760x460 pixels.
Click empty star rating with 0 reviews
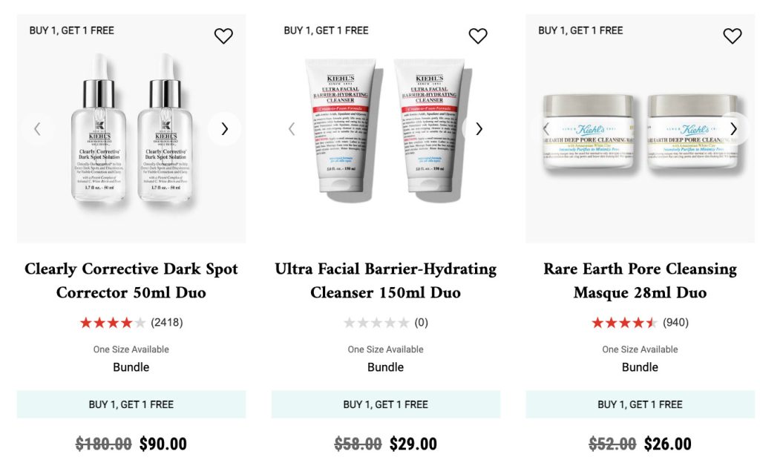[x=376, y=323]
